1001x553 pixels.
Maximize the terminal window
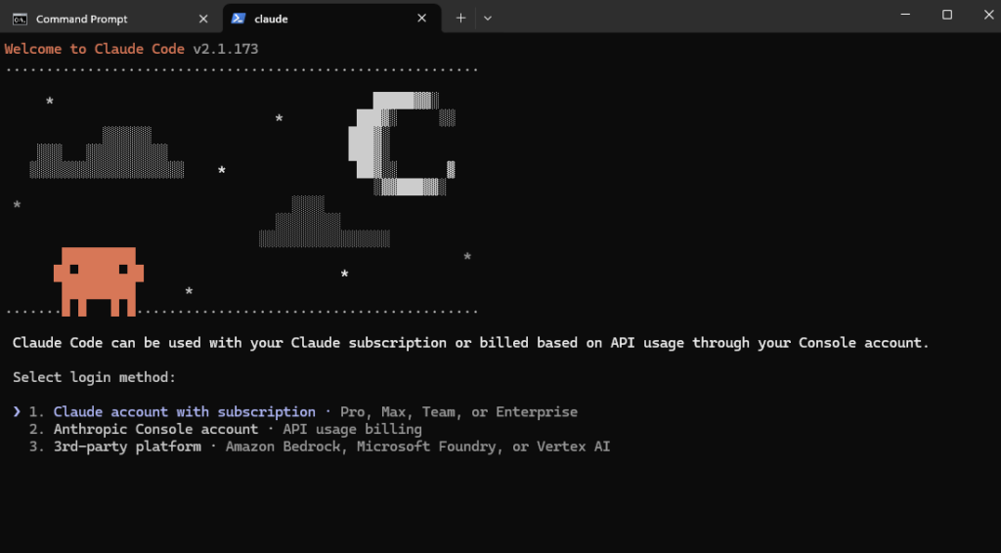(946, 15)
